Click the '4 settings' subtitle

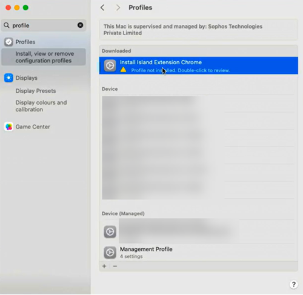click(132, 256)
